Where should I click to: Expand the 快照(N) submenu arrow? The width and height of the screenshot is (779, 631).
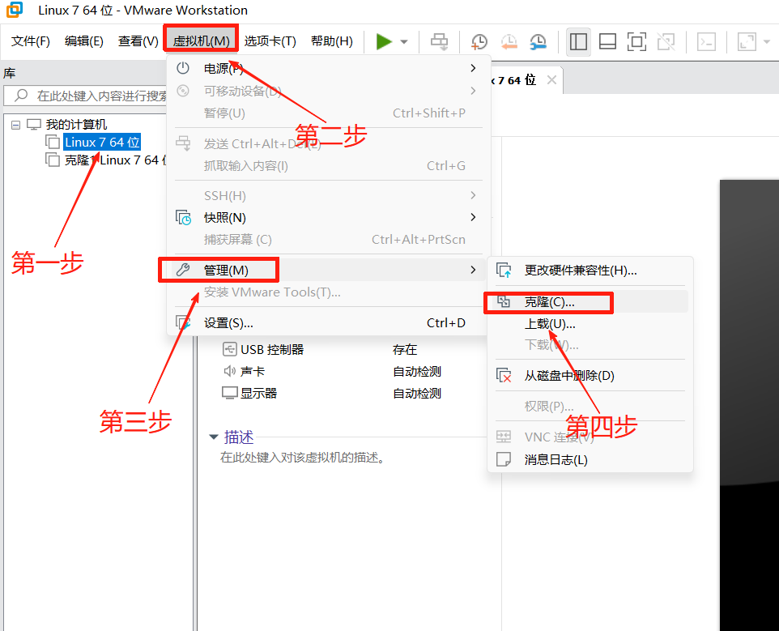point(473,217)
